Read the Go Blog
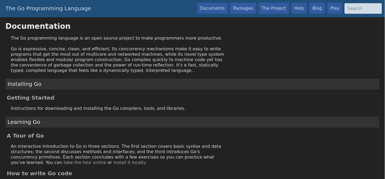Screen dimensions: 385x179 click(x=317, y=8)
